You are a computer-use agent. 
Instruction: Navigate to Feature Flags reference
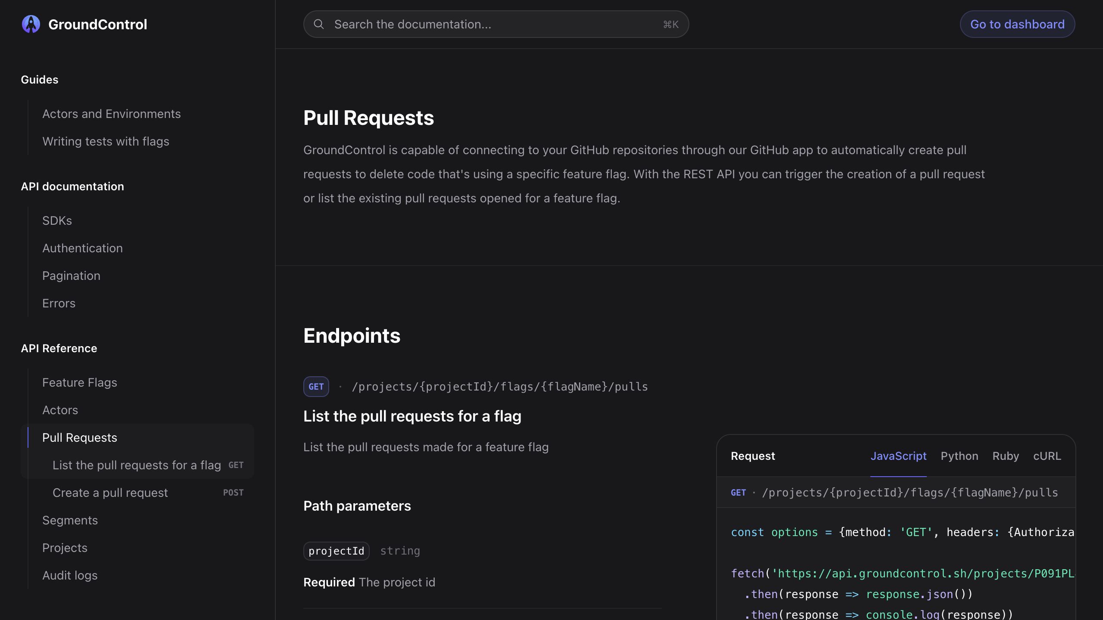click(80, 382)
